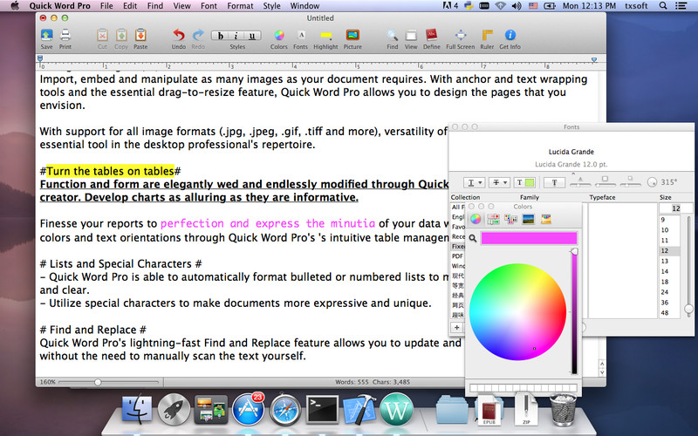Open Safari from the dock
Image resolution: width=698 pixels, height=436 pixels.
coord(285,409)
